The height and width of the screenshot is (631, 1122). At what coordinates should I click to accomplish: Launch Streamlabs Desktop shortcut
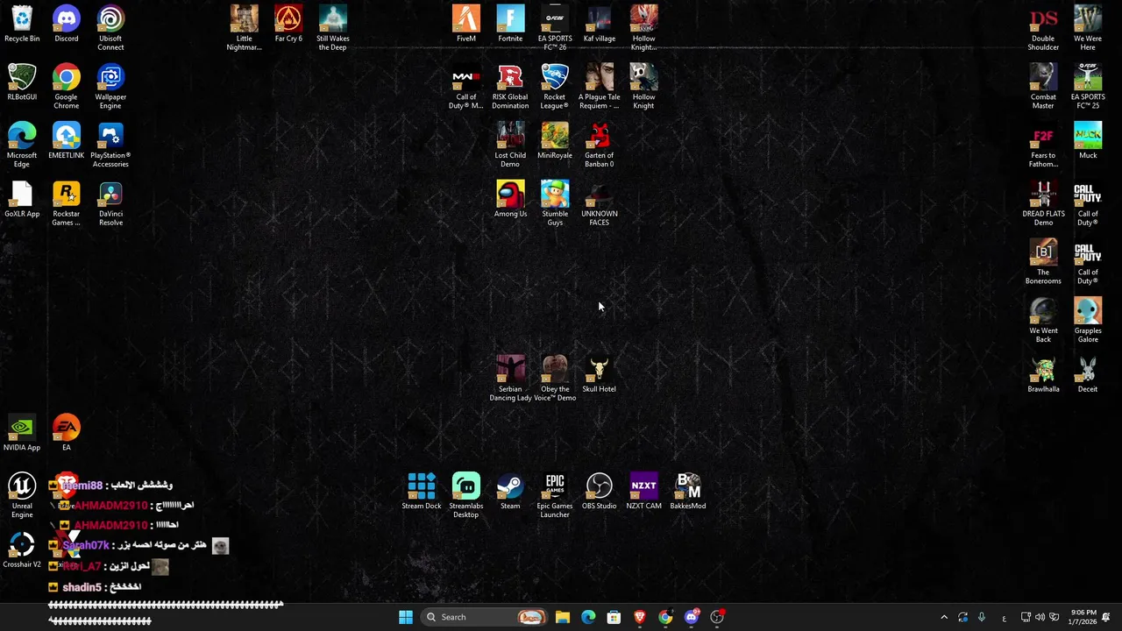click(x=466, y=495)
